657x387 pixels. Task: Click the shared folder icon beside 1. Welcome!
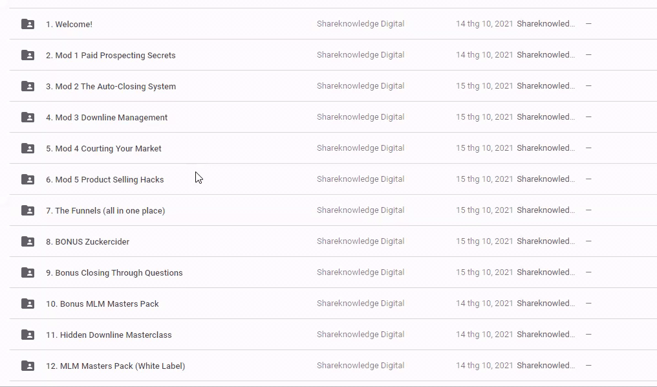[x=28, y=24]
